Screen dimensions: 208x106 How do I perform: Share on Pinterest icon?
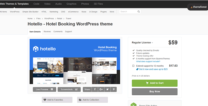pyautogui.click(x=114, y=89)
